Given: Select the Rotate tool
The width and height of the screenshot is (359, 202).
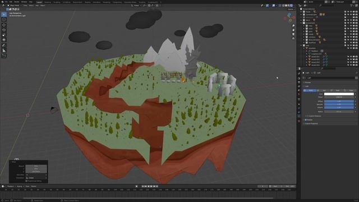Looking at the screenshot, I should pos(4,30).
